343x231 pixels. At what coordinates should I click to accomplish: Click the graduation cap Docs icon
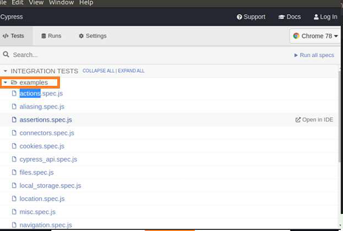281,17
